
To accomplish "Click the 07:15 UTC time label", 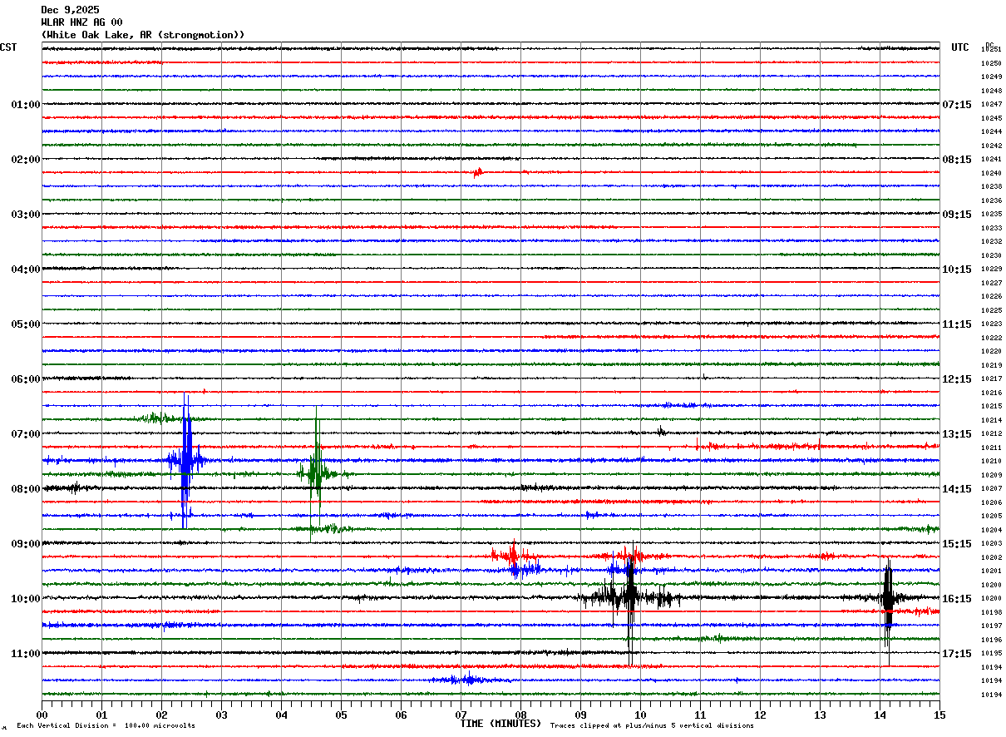I will point(957,105).
